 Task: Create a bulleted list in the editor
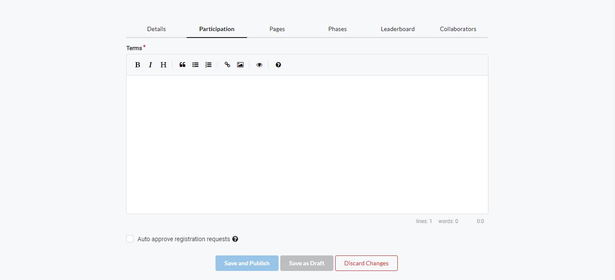(195, 65)
